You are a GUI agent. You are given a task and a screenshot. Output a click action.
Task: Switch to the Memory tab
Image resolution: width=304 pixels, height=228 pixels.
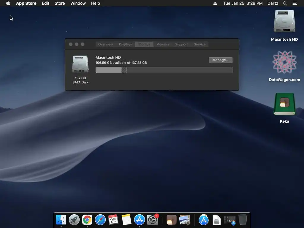163,44
